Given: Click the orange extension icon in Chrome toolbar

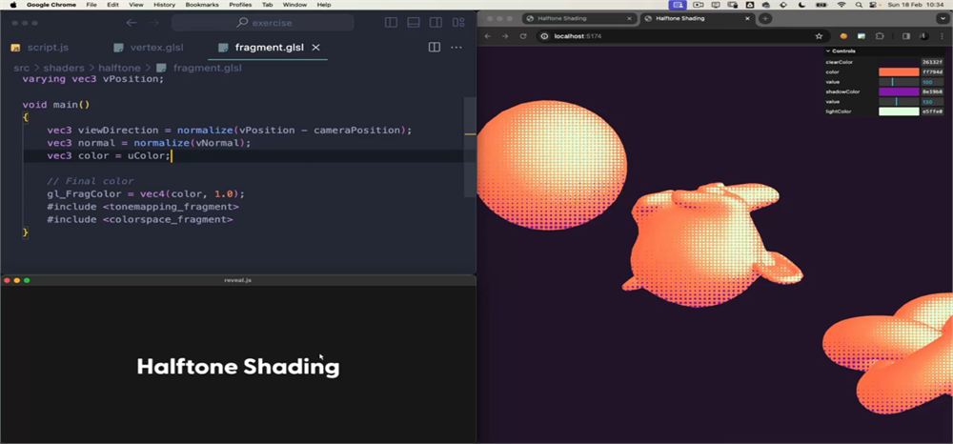Looking at the screenshot, I should click(843, 36).
